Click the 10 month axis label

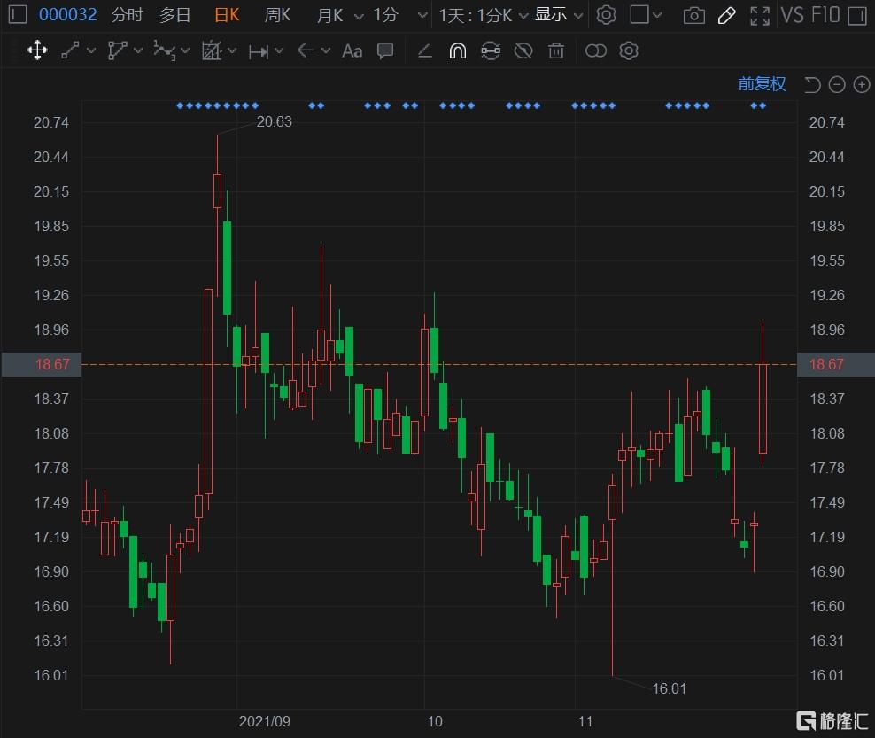tap(435, 721)
